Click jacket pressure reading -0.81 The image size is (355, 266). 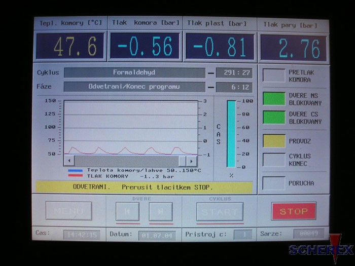click(x=220, y=47)
